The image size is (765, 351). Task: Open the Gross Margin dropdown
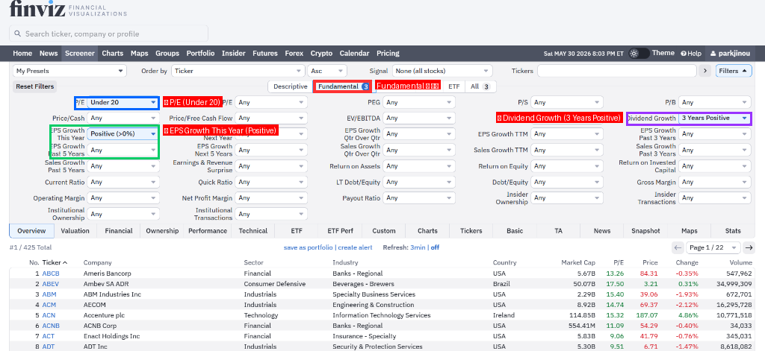tap(714, 182)
